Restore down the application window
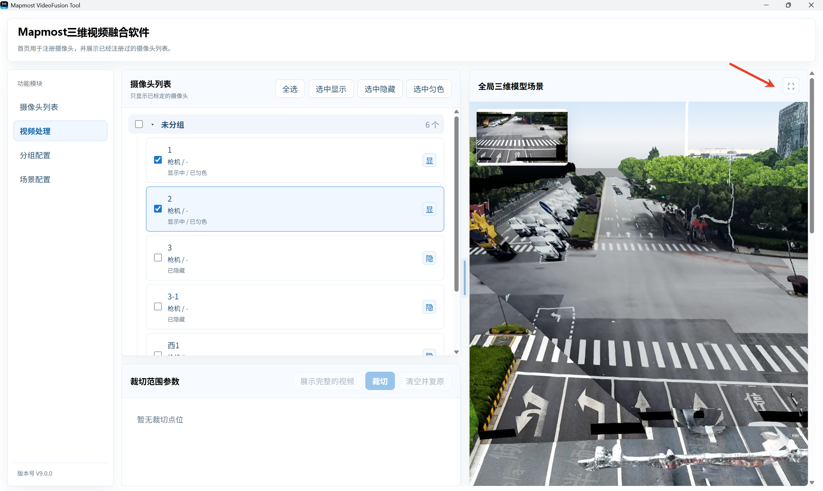Screen dimensions: 823x491 coord(788,5)
